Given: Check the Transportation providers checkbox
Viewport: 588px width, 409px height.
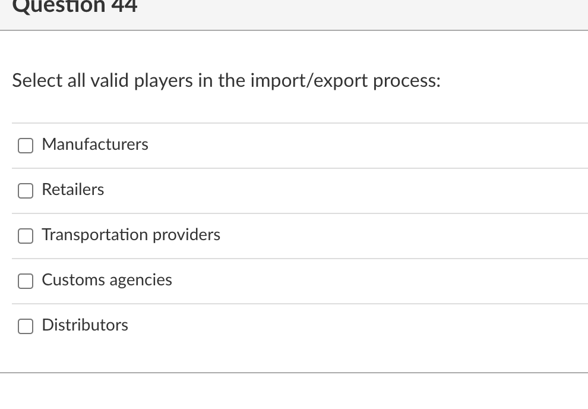Looking at the screenshot, I should point(25,236).
